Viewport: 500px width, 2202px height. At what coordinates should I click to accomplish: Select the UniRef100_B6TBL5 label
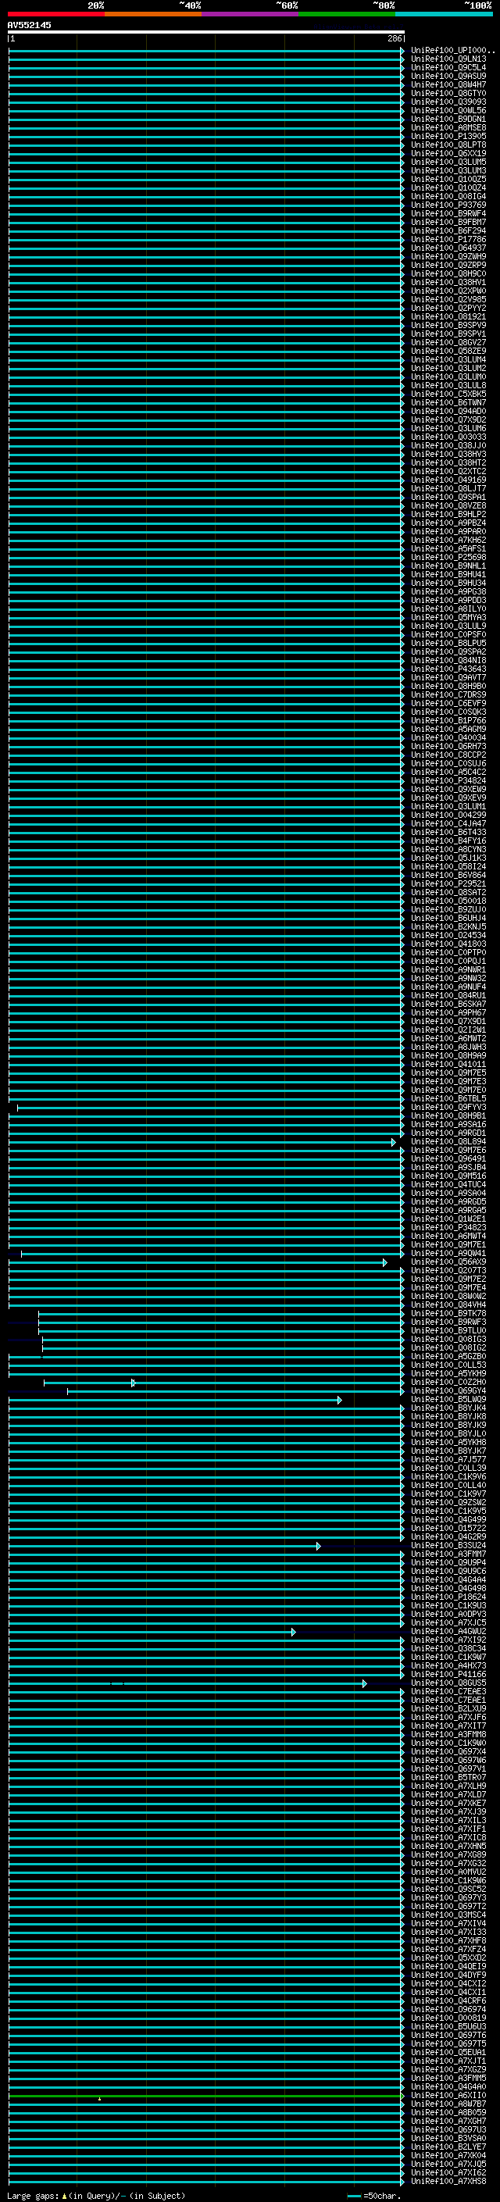tap(448, 1098)
